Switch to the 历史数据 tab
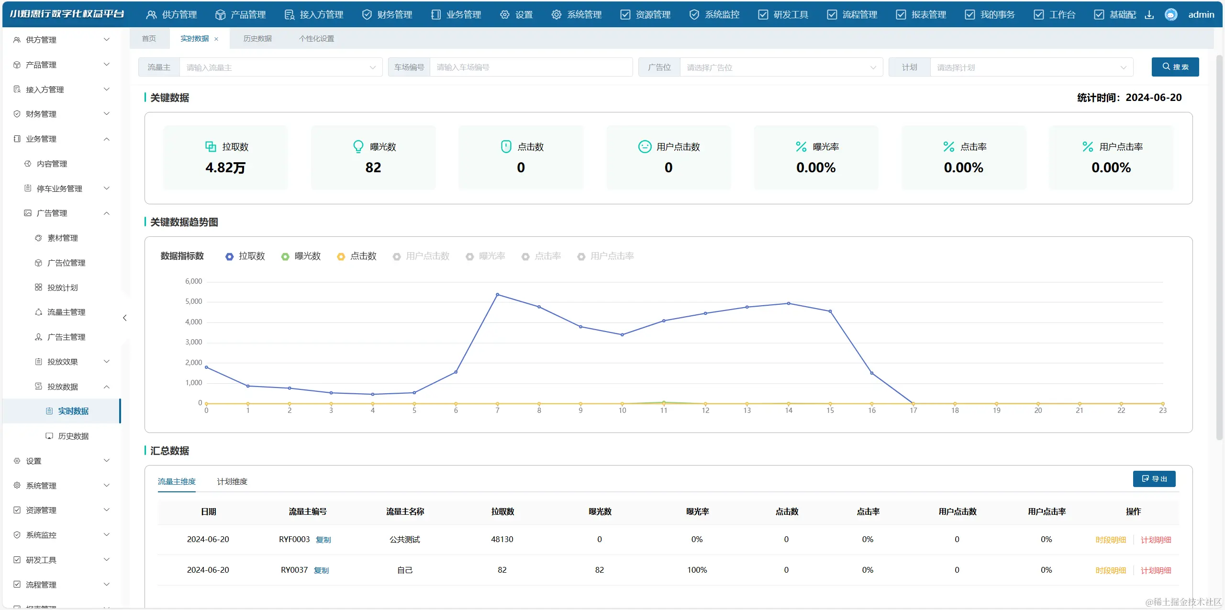This screenshot has width=1225, height=610. 257,39
